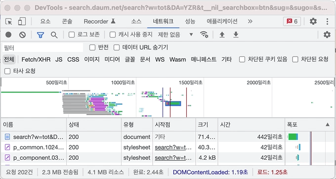
Task: Enable the 로그 보존 checkbox
Action: (x=72, y=35)
